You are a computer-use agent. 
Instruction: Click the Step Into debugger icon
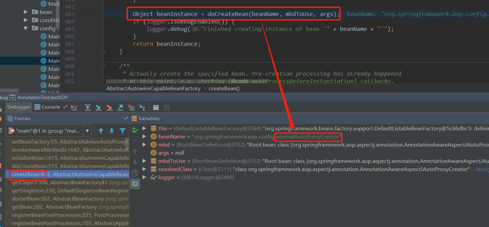(99, 108)
